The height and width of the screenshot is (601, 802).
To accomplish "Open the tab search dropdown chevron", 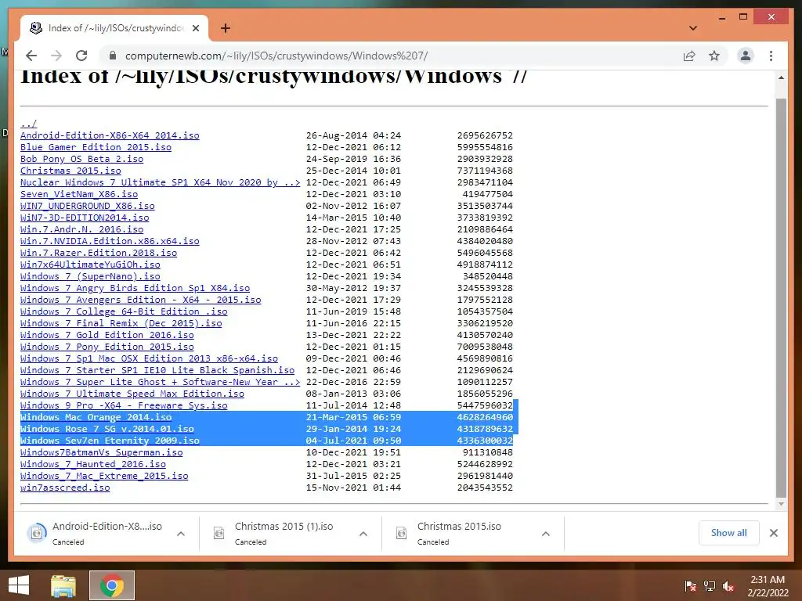I will point(692,28).
